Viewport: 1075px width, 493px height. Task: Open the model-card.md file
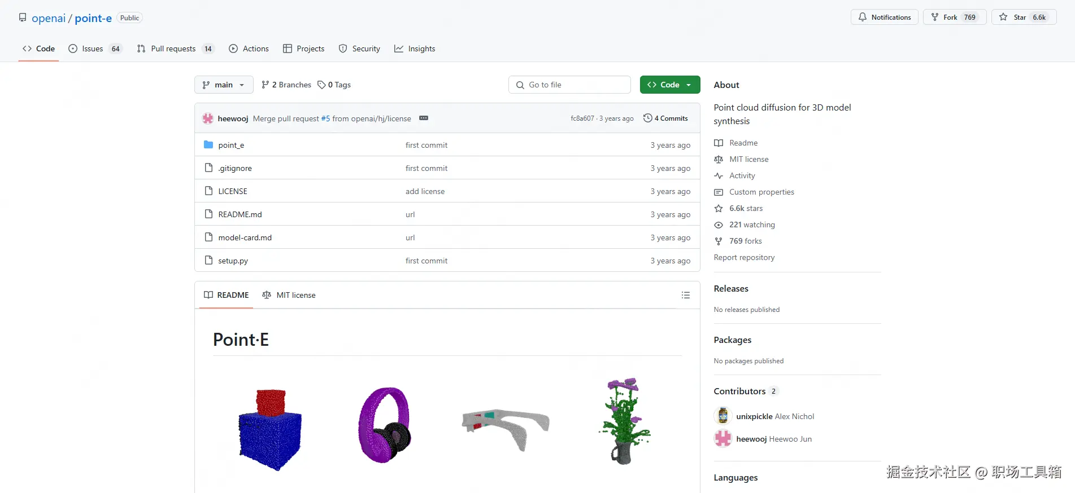245,237
